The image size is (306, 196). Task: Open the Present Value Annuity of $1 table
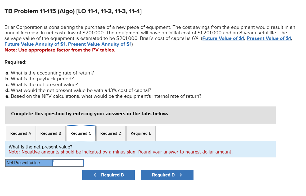99,44
